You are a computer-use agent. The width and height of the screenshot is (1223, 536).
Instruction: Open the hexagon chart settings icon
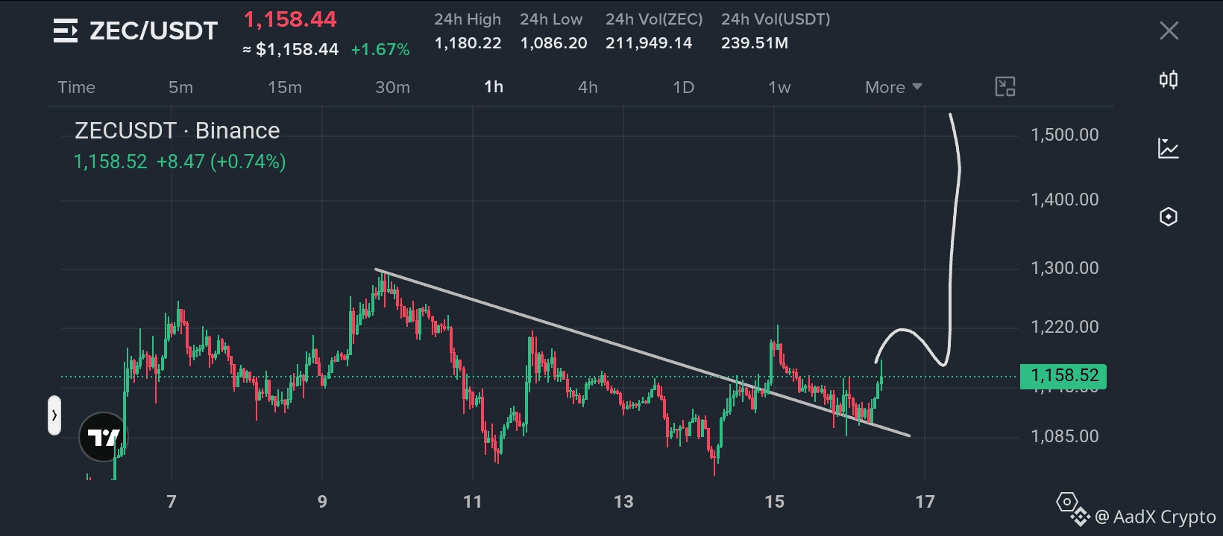click(1169, 217)
